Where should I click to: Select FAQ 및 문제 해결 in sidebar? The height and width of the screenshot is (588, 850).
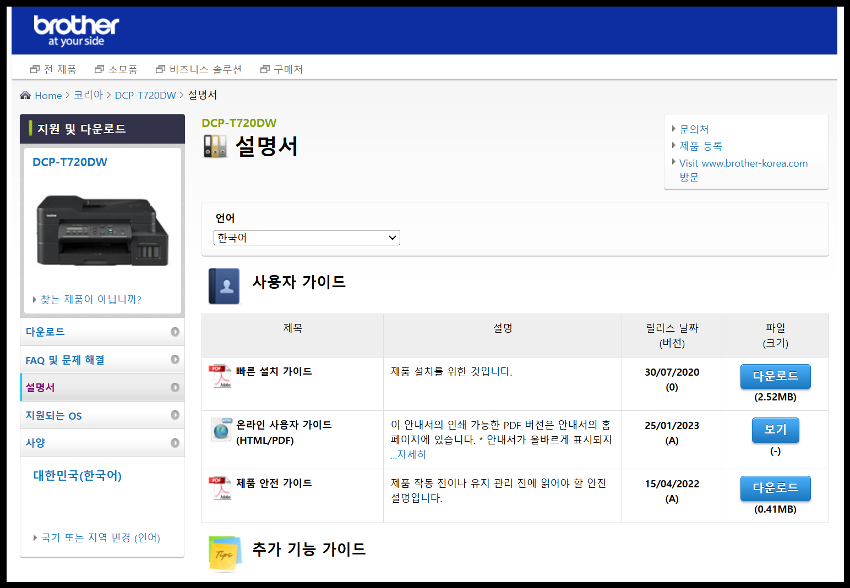tap(102, 360)
